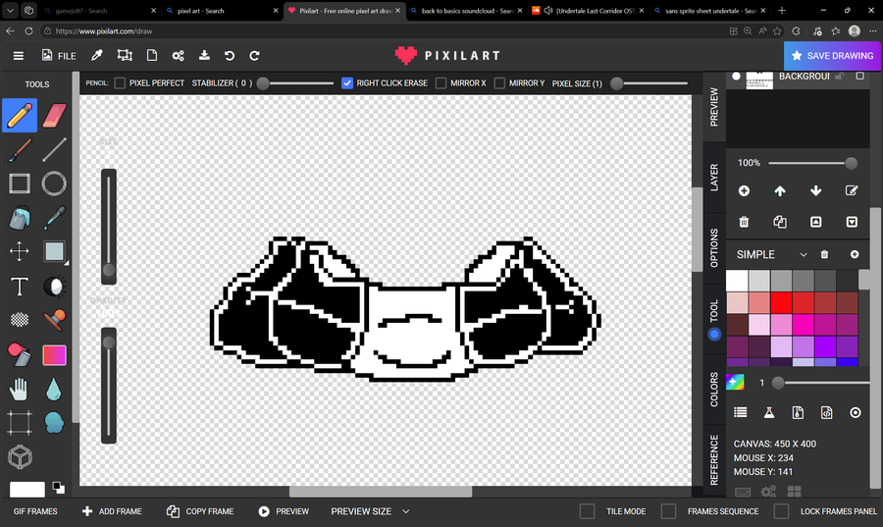The width and height of the screenshot is (883, 527).
Task: Select the Paint Bucket fill tool
Action: pos(20,217)
